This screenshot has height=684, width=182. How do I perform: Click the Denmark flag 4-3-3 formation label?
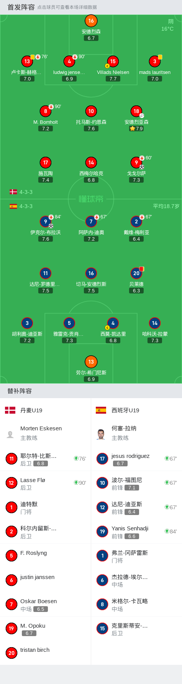pos(21,192)
